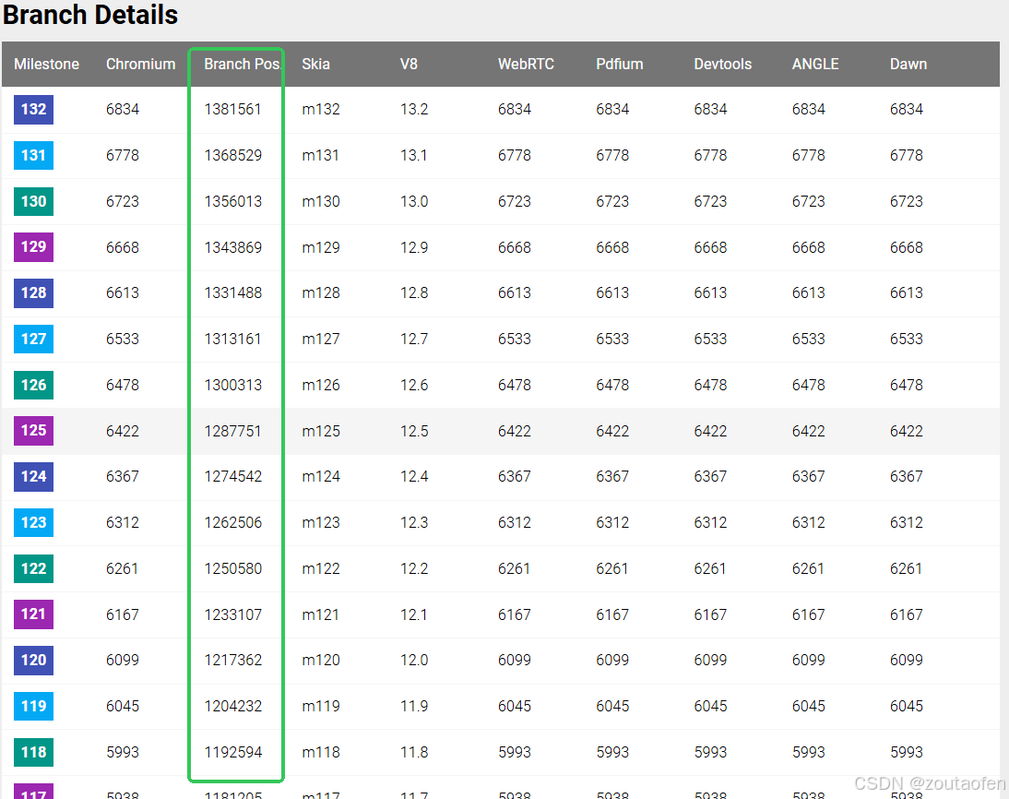The image size is (1009, 799).
Task: Select branch position 1356013
Action: (232, 201)
